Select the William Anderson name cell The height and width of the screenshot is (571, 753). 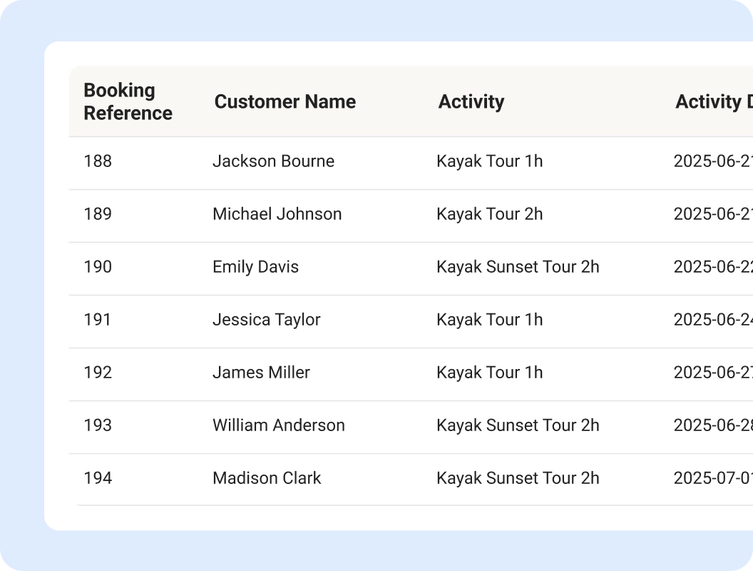[x=278, y=425]
